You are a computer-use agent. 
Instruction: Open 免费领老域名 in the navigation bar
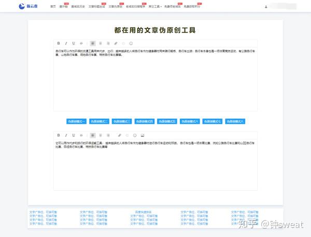[x=173, y=6]
